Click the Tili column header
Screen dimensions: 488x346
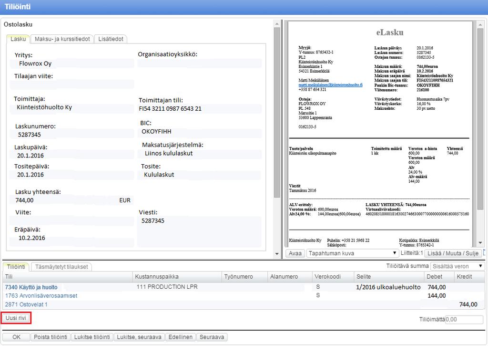[x=68, y=276]
